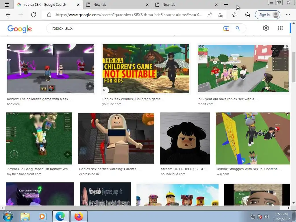The width and height of the screenshot is (296, 222).
Task: Click the volume speaker tray icon
Action: (267, 217)
